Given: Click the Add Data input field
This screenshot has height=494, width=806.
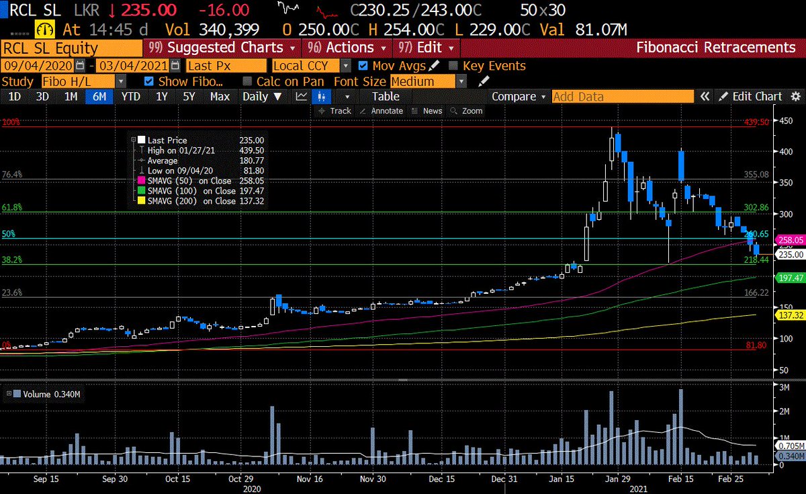Looking at the screenshot, I should (x=623, y=97).
